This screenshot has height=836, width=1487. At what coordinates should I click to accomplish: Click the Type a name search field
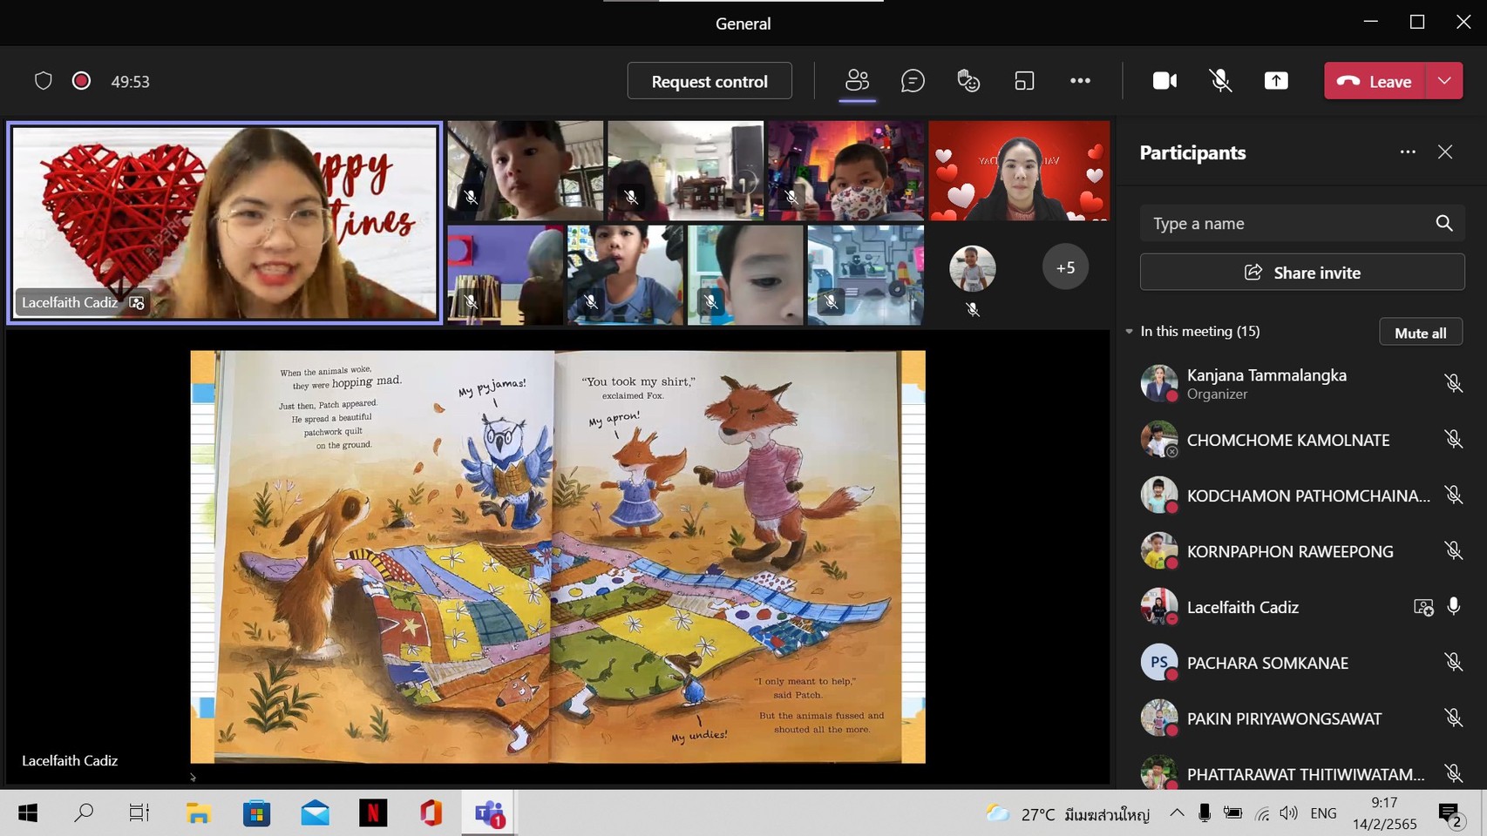pos(1302,224)
